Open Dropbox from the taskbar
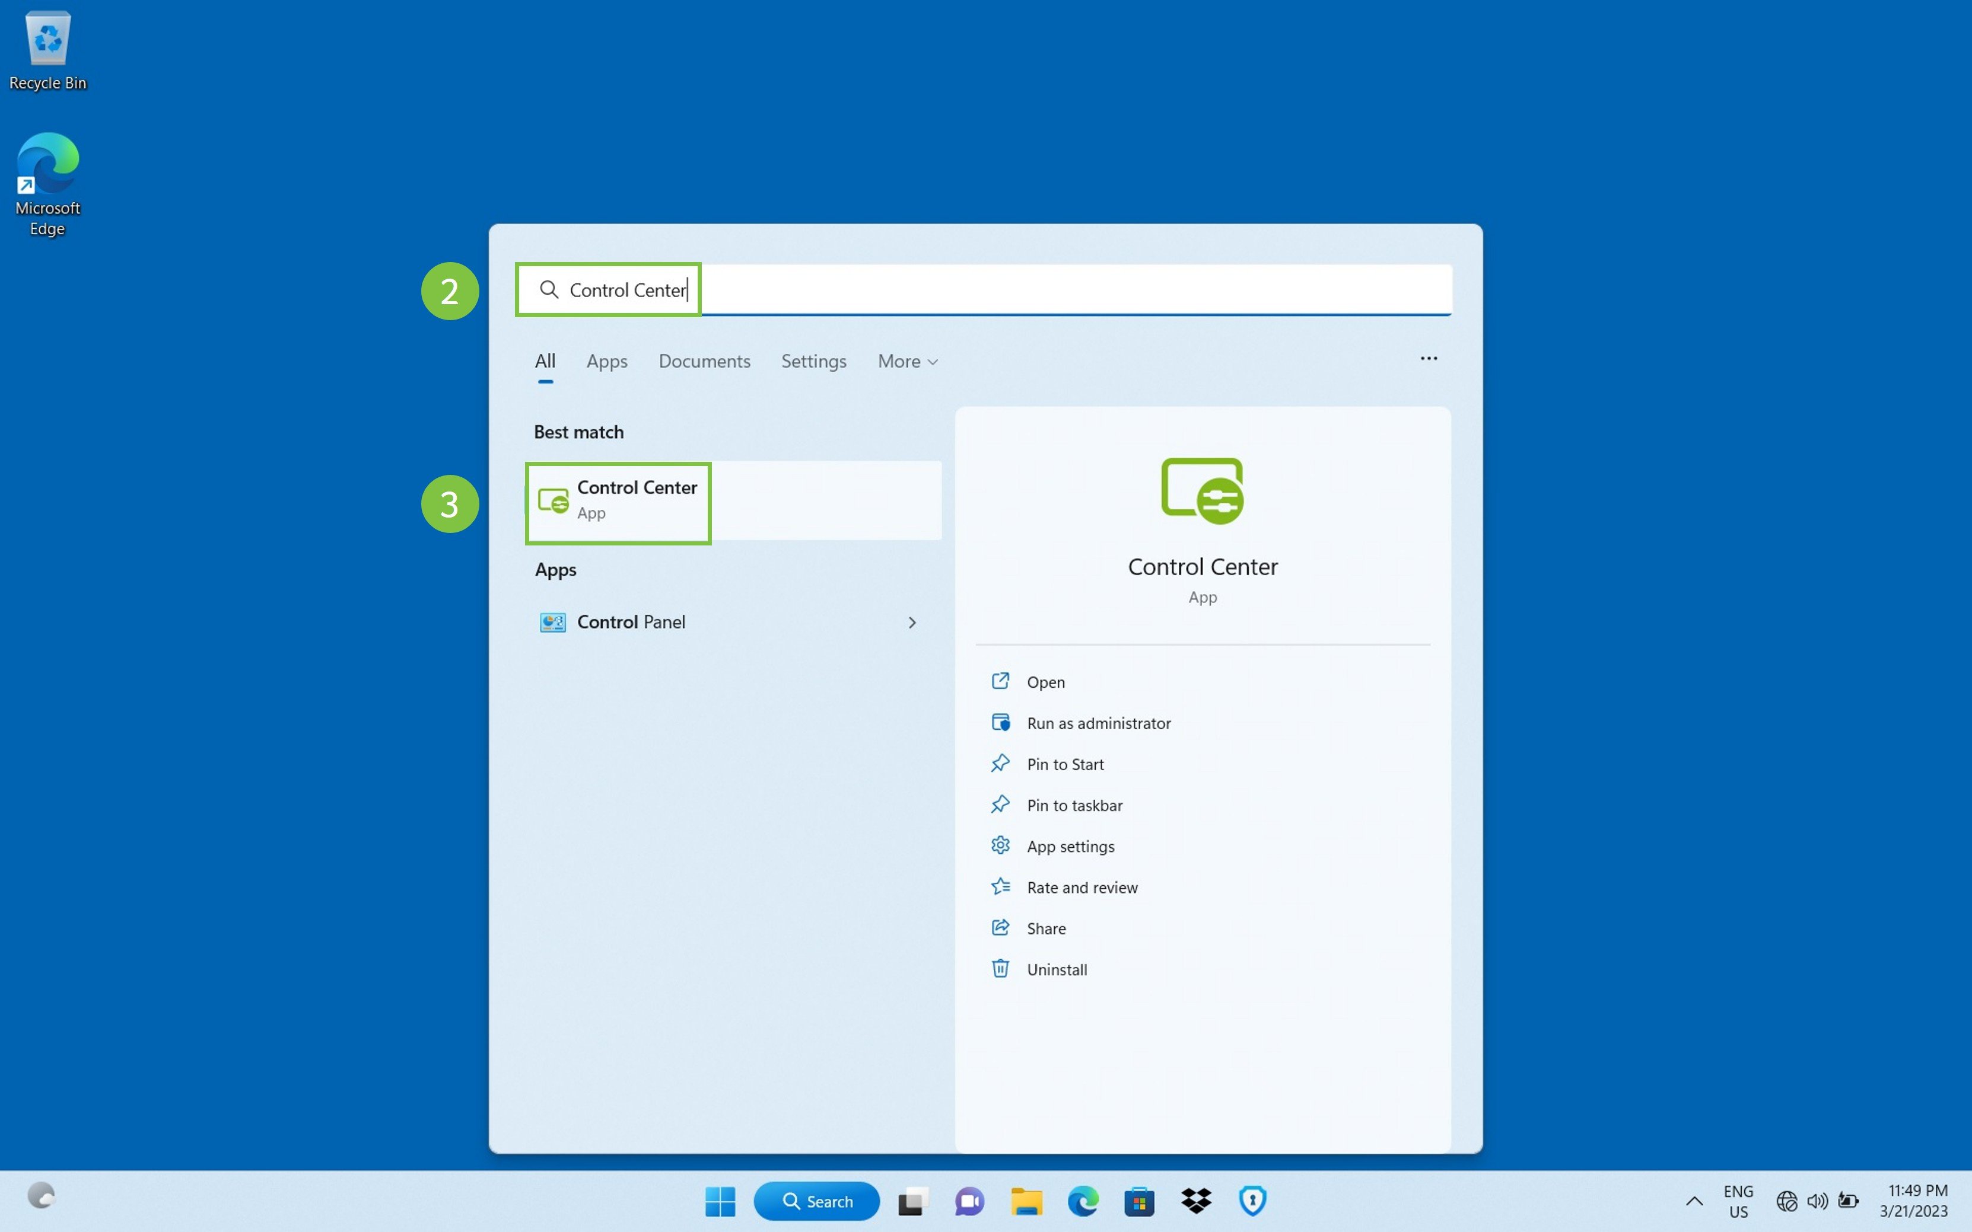This screenshot has width=1972, height=1232. 1196,1201
